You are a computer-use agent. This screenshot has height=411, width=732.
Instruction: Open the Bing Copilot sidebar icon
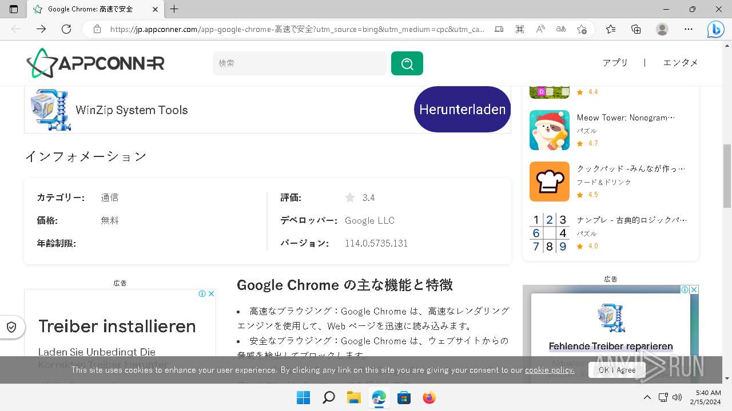click(x=715, y=29)
